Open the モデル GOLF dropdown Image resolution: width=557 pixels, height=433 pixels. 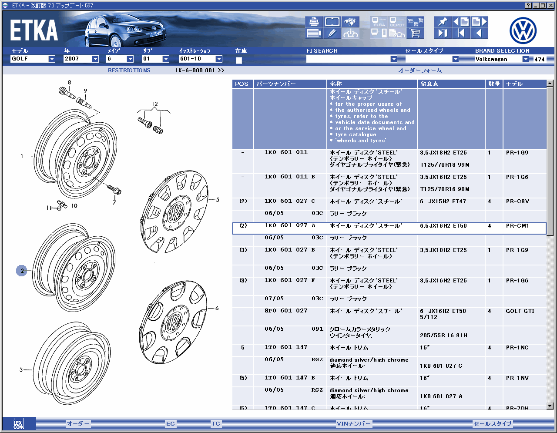pyautogui.click(x=52, y=59)
